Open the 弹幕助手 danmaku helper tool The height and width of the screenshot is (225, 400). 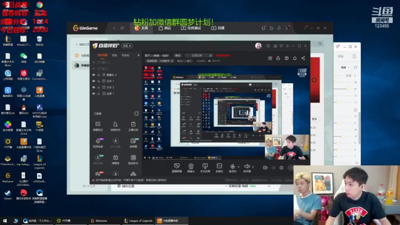tap(97, 126)
